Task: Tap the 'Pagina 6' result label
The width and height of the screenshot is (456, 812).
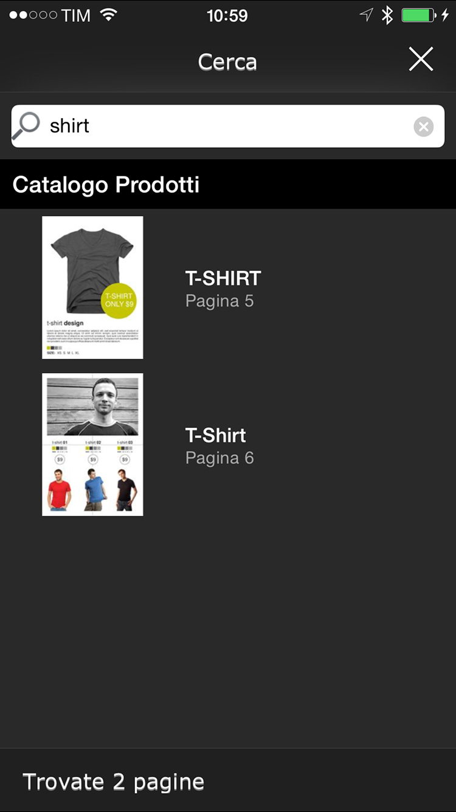Action: tap(219, 458)
